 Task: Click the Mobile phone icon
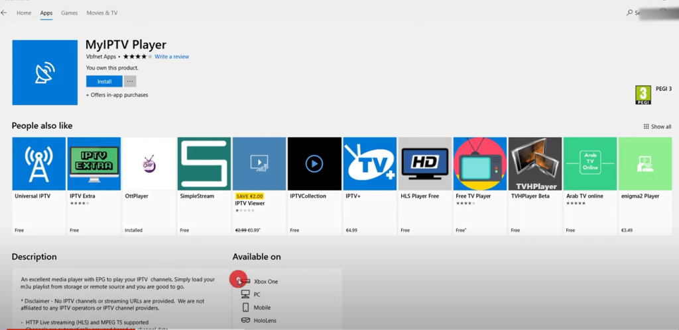click(245, 307)
